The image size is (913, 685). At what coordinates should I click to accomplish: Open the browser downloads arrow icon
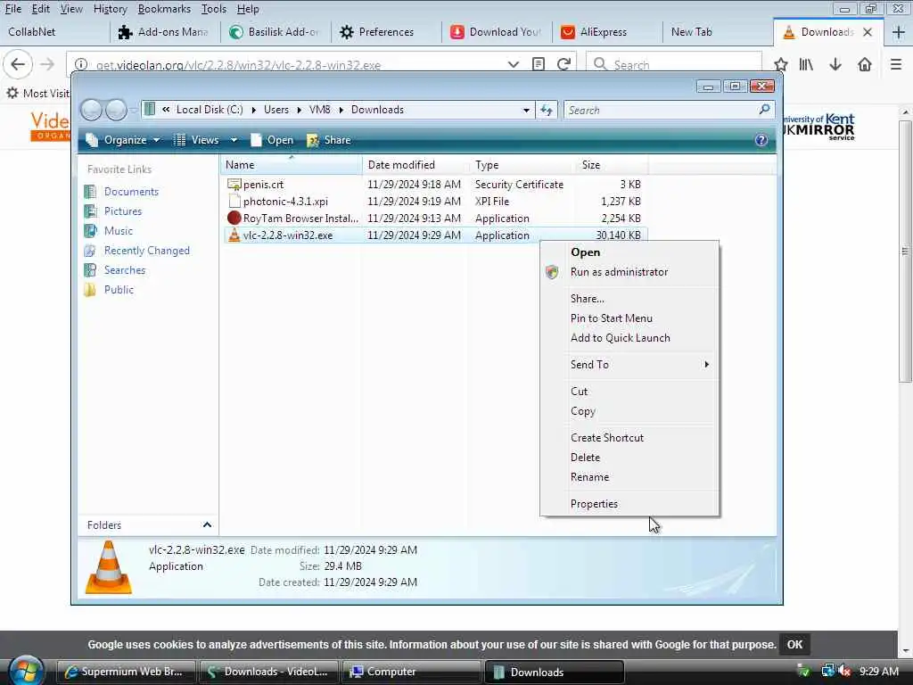pos(835,64)
